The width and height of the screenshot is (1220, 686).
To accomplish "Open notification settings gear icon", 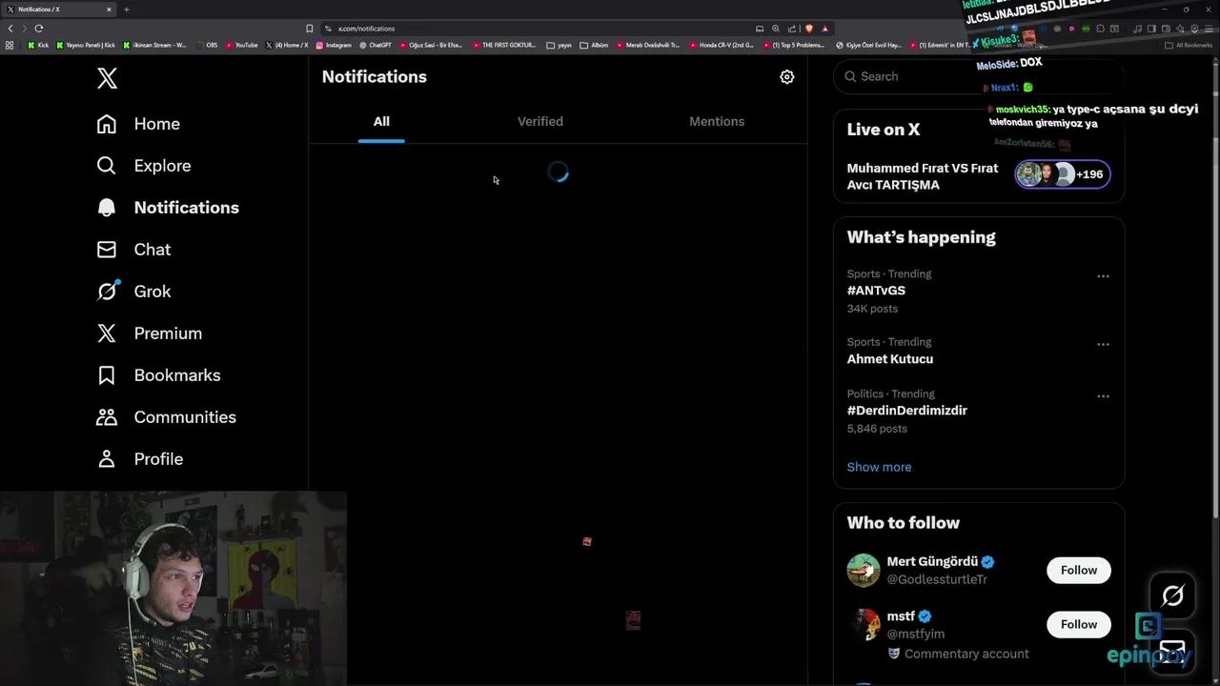I will (x=787, y=77).
